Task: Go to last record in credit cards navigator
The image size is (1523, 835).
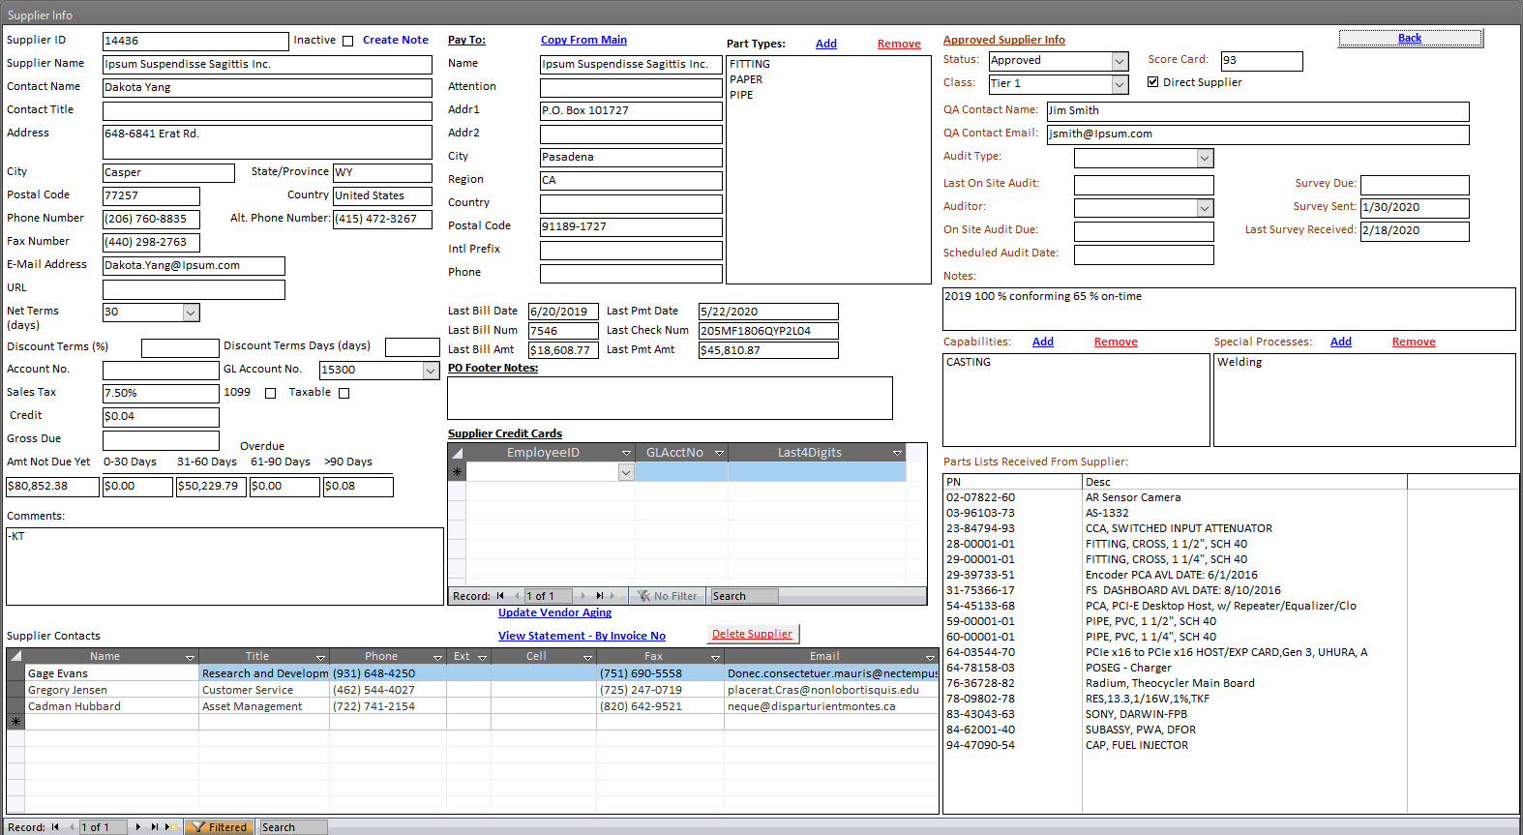Action: tap(599, 596)
